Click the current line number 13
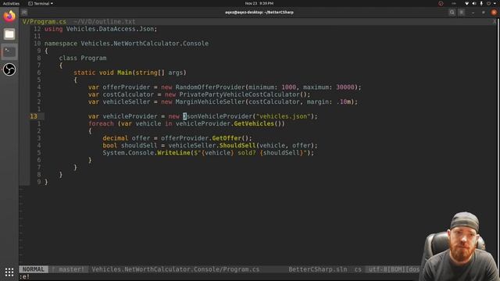The image size is (500, 281). (x=34, y=116)
